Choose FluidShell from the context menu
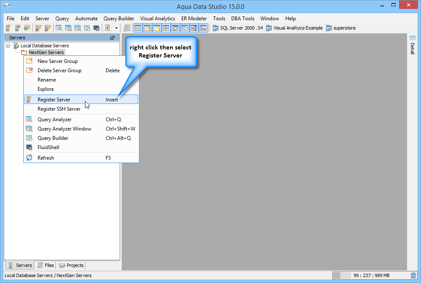The height and width of the screenshot is (283, 421). [x=81, y=147]
